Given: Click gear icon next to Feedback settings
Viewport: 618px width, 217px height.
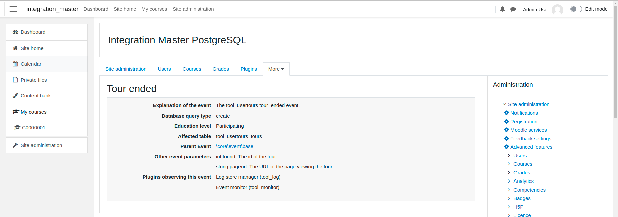Looking at the screenshot, I should pos(507,139).
